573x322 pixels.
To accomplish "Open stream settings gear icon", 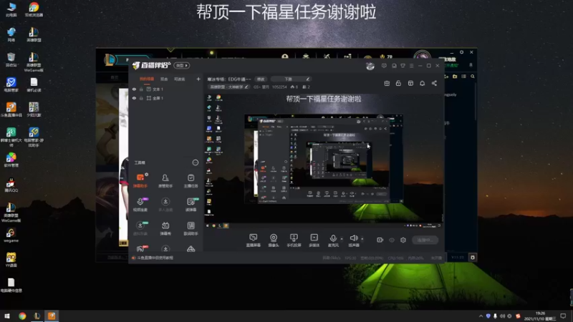I will (403, 240).
